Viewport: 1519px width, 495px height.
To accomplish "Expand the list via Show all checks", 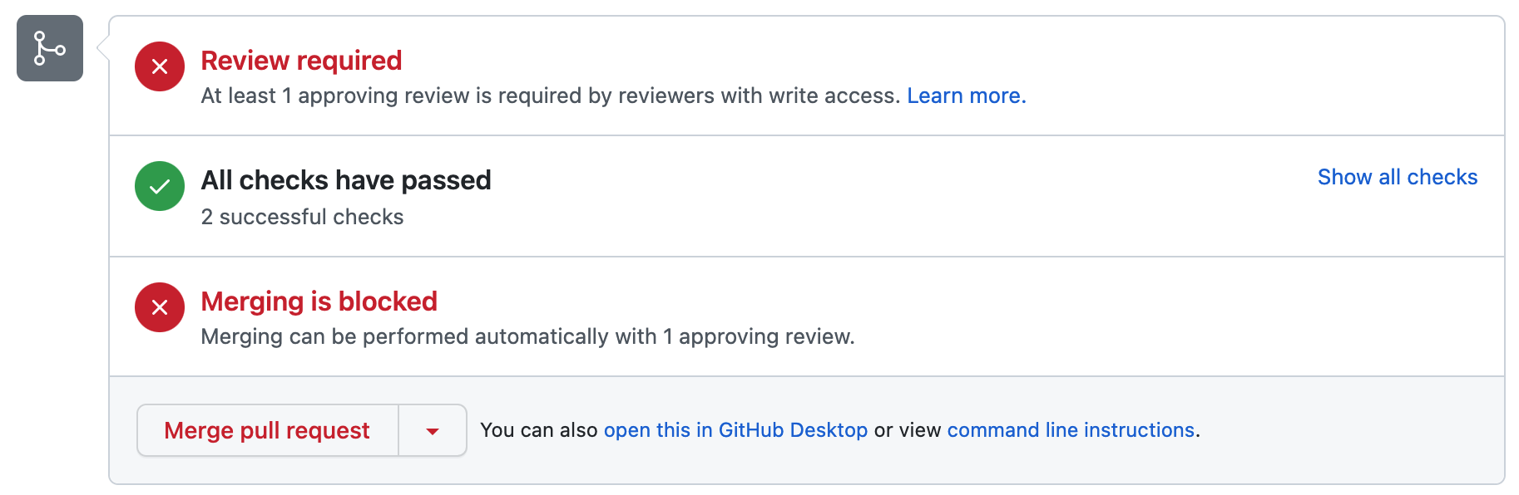I will pyautogui.click(x=1397, y=177).
